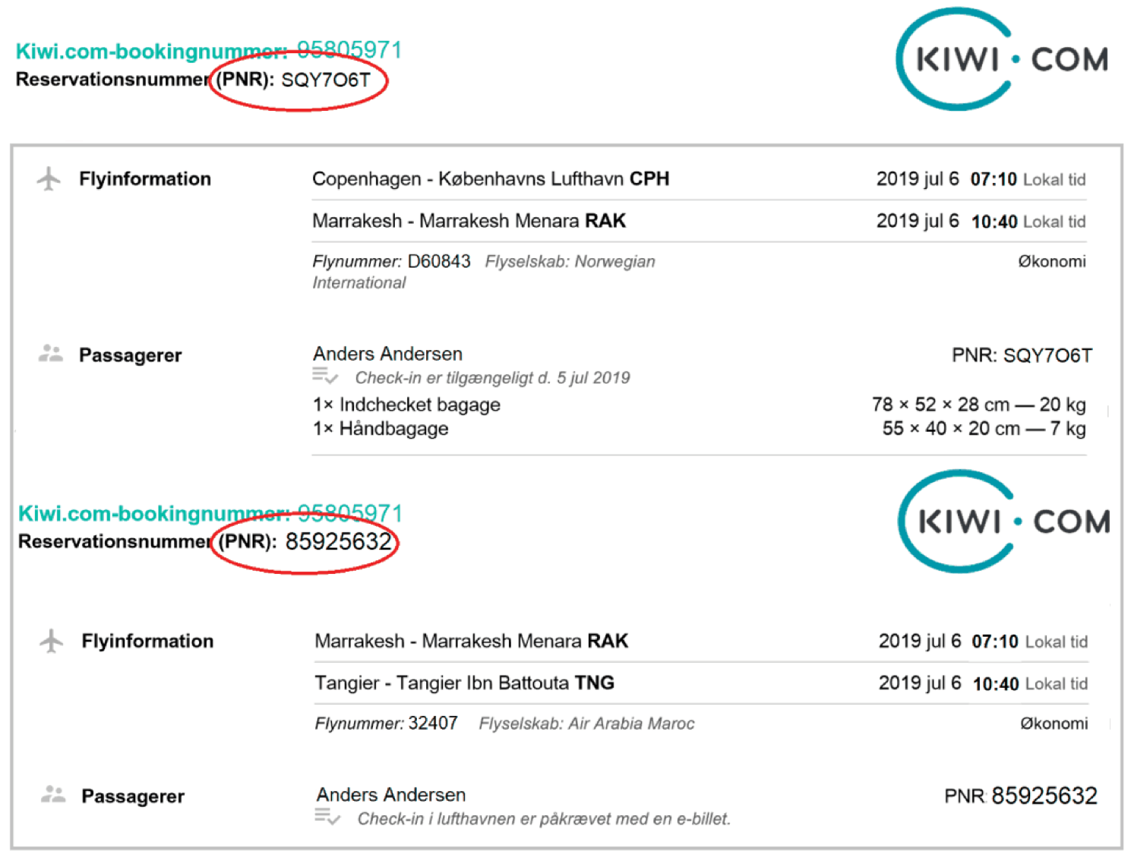The height and width of the screenshot is (854, 1131).
Task: Click check-in list icon next to 5 jul 2019
Action: pos(325,375)
